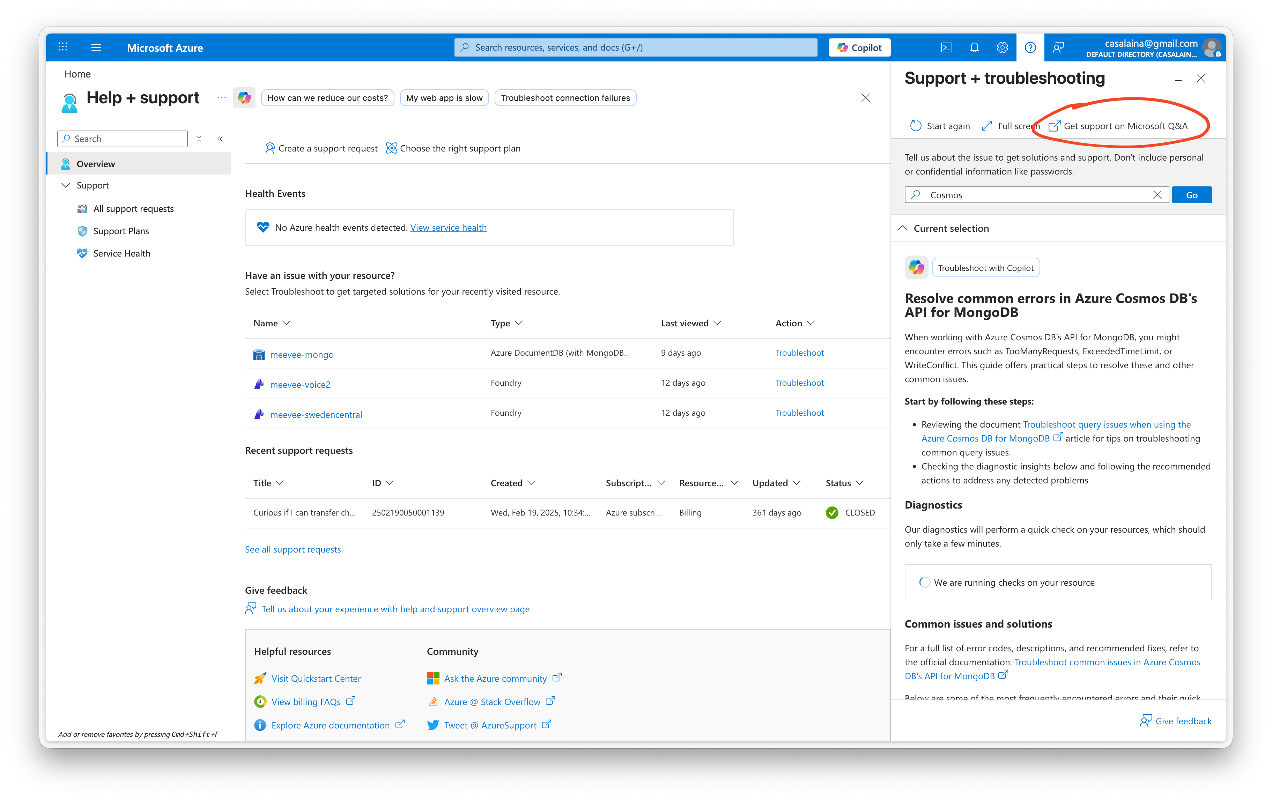Open All support requests menu item
Screen dimensions: 1272x800
(x=133, y=209)
